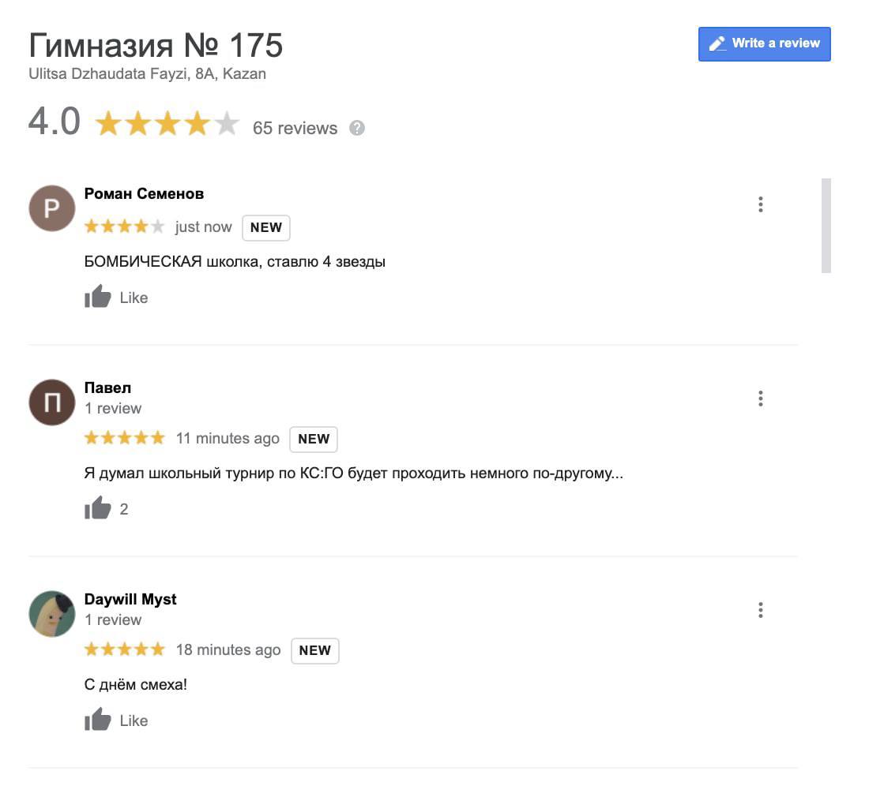
Task: Open Daywill Myst's reviewer name link
Action: [130, 600]
